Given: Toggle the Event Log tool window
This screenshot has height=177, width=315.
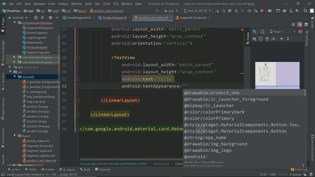Looking at the screenshot, I should tap(299, 170).
